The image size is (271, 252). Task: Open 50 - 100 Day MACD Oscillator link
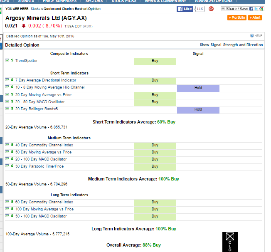point(41,216)
